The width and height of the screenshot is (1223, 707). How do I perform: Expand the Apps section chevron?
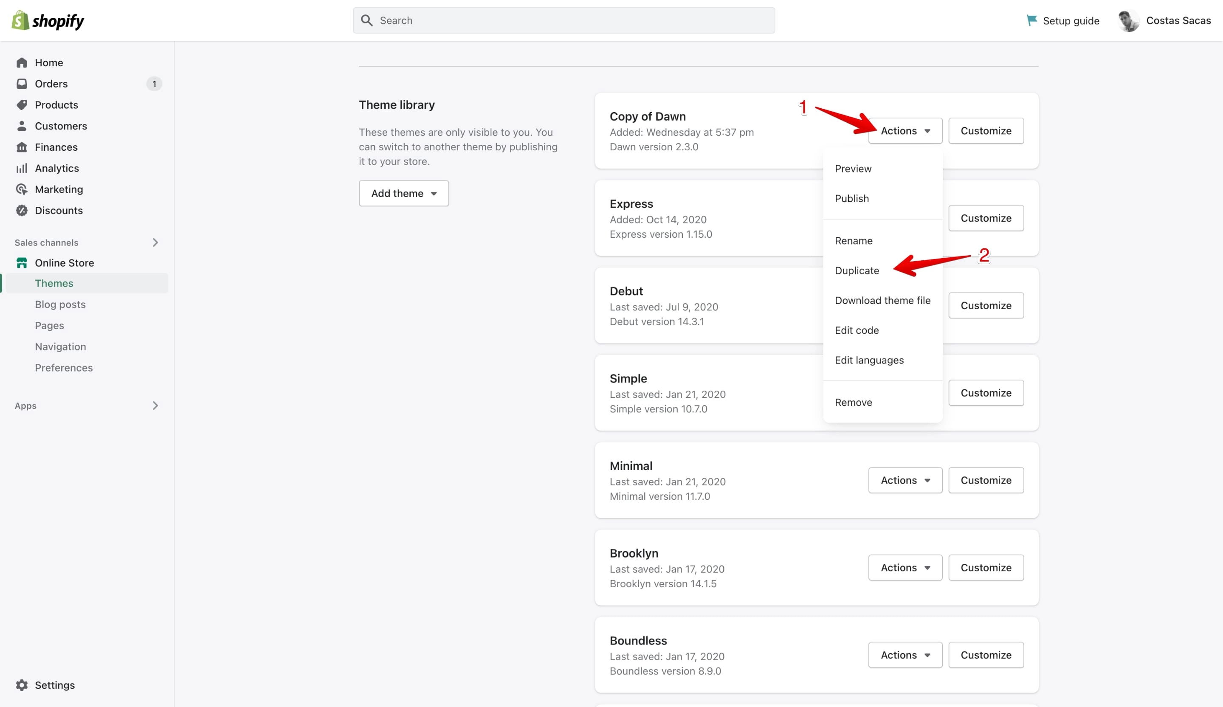[155, 405]
